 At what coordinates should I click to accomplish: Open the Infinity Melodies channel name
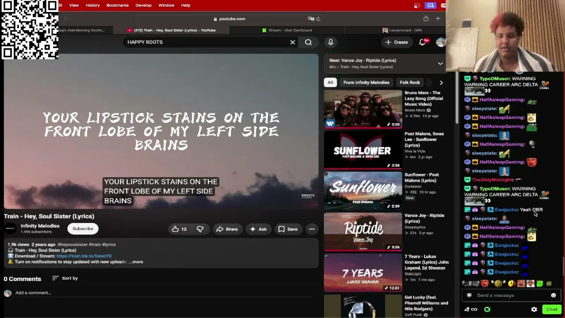(x=40, y=226)
